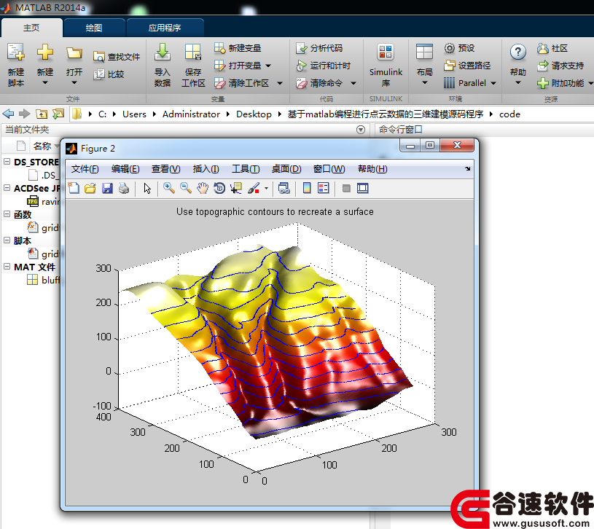Switch to the Home (主页) tab
The height and width of the screenshot is (529, 594).
tap(31, 28)
